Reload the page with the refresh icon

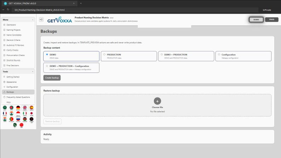(x=8, y=10)
